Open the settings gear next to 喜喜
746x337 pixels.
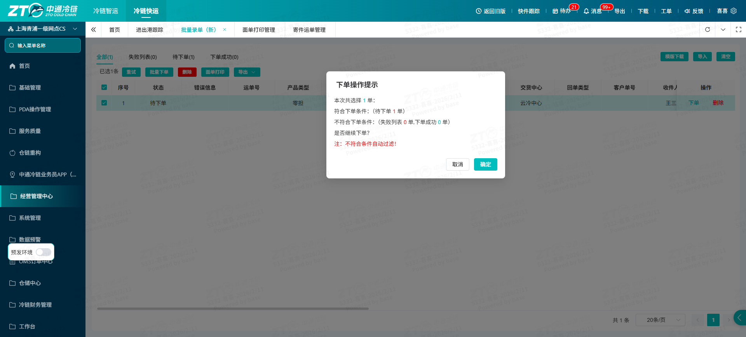pos(734,11)
